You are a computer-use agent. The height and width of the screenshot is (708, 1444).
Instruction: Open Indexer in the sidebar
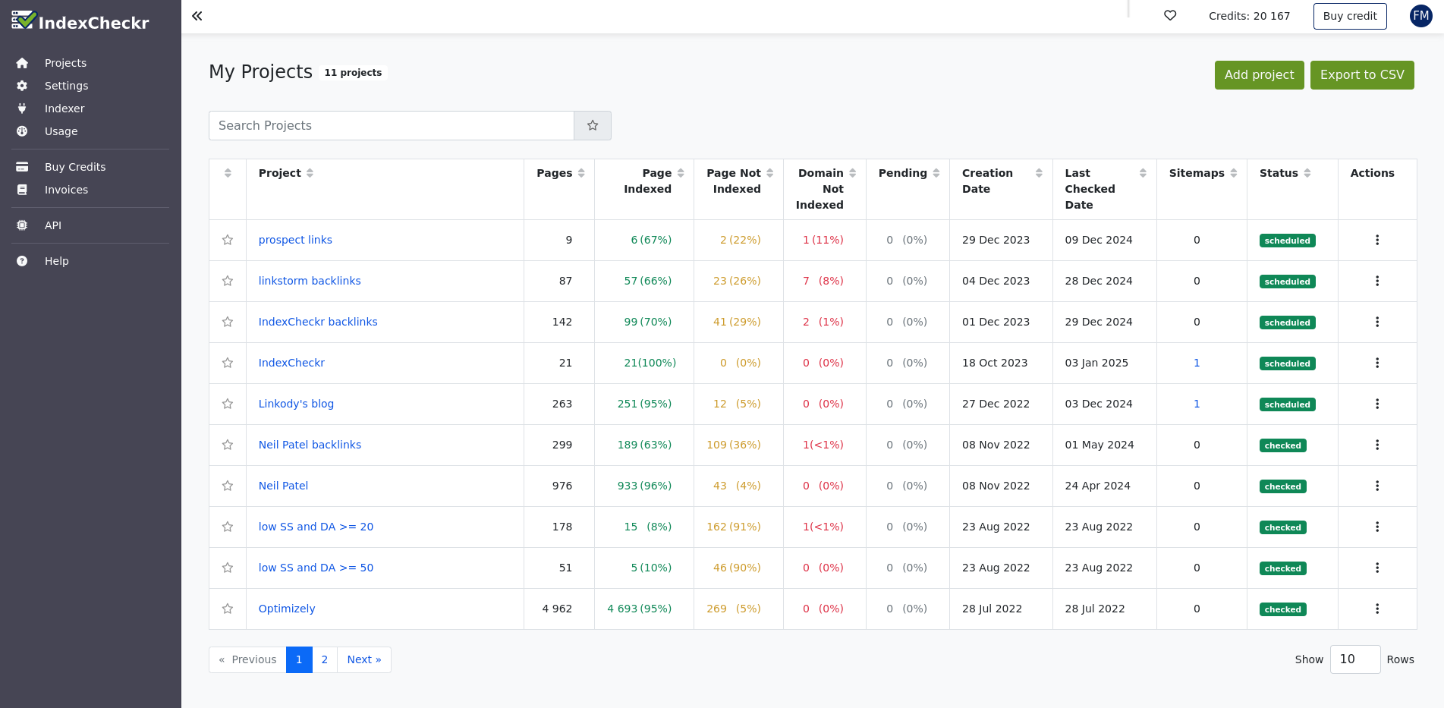point(64,109)
